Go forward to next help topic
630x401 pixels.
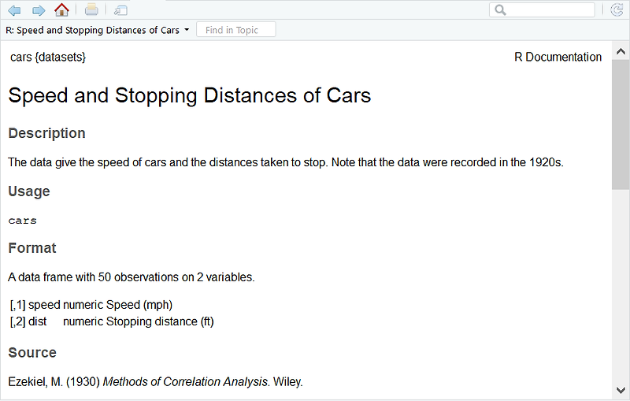click(39, 10)
